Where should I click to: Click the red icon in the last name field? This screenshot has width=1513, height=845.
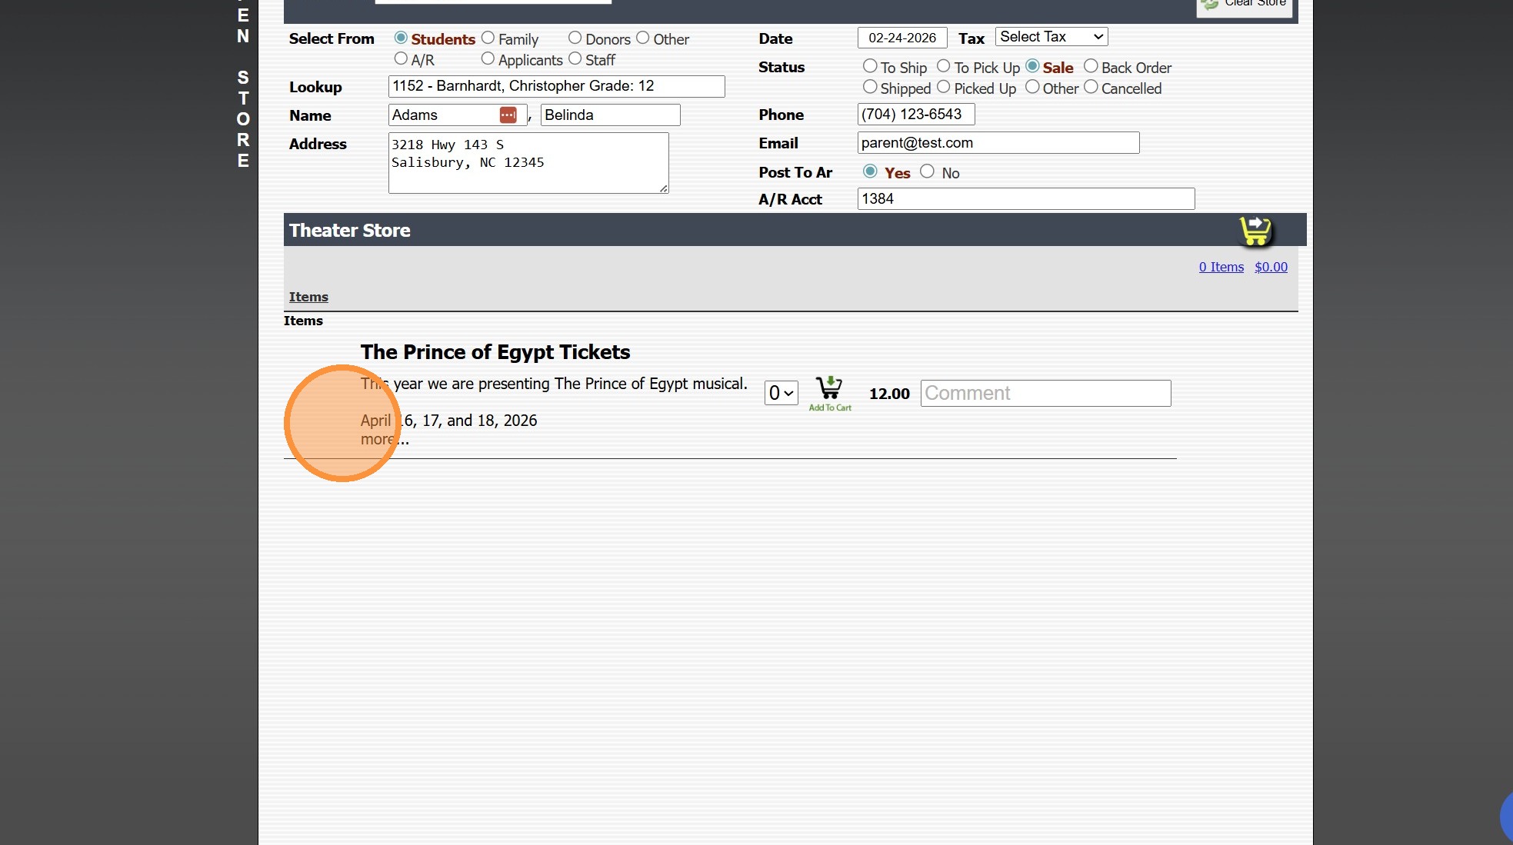point(508,115)
